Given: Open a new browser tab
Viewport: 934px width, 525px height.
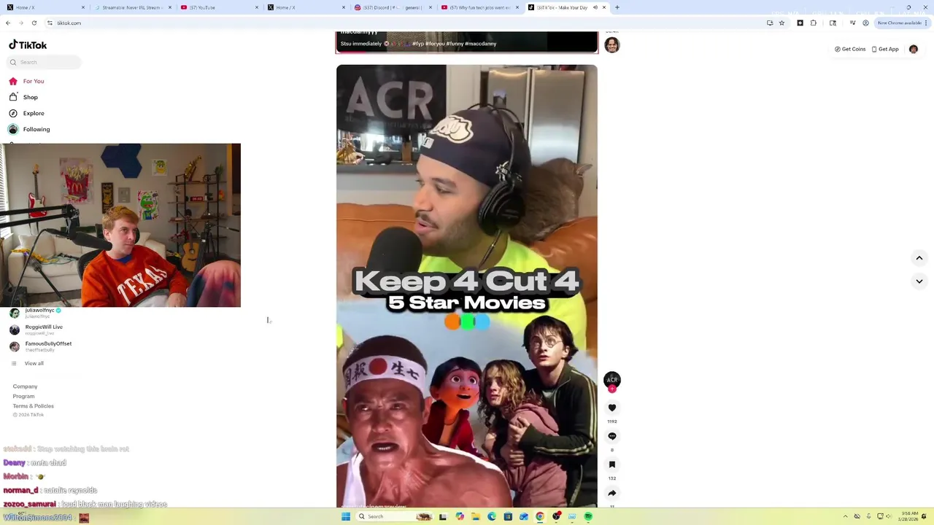Looking at the screenshot, I should (617, 7).
